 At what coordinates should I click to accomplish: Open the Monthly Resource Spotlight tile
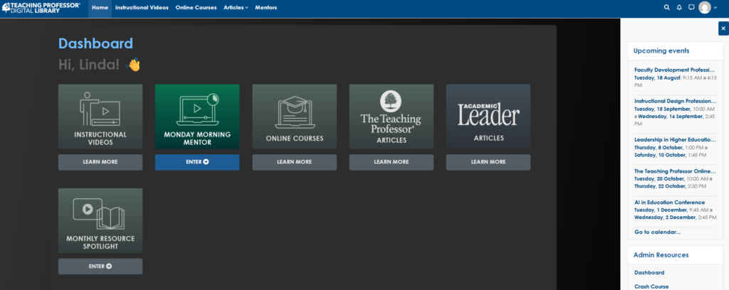(100, 220)
